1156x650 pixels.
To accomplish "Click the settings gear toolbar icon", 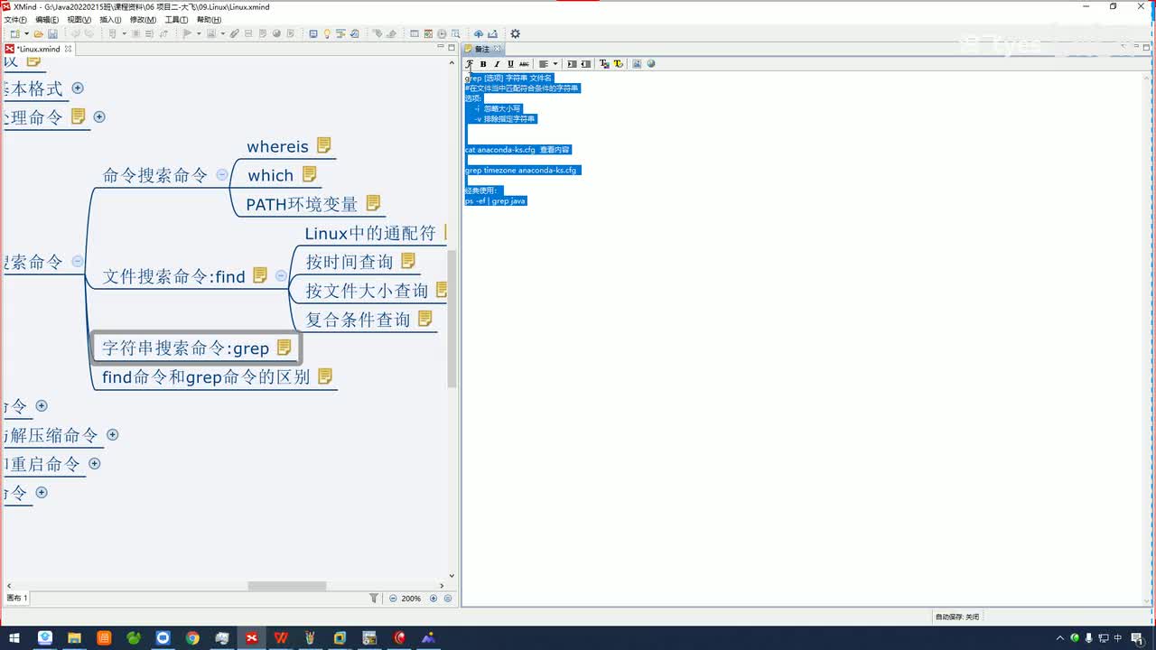I will [515, 34].
